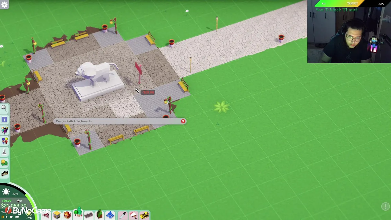Open the path building tool

click(89, 215)
